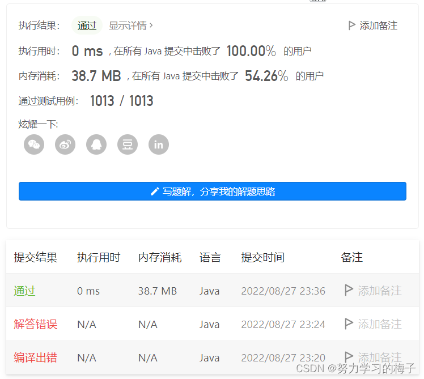
Task: Click the large 38.7 MB memory value
Action: (x=96, y=76)
